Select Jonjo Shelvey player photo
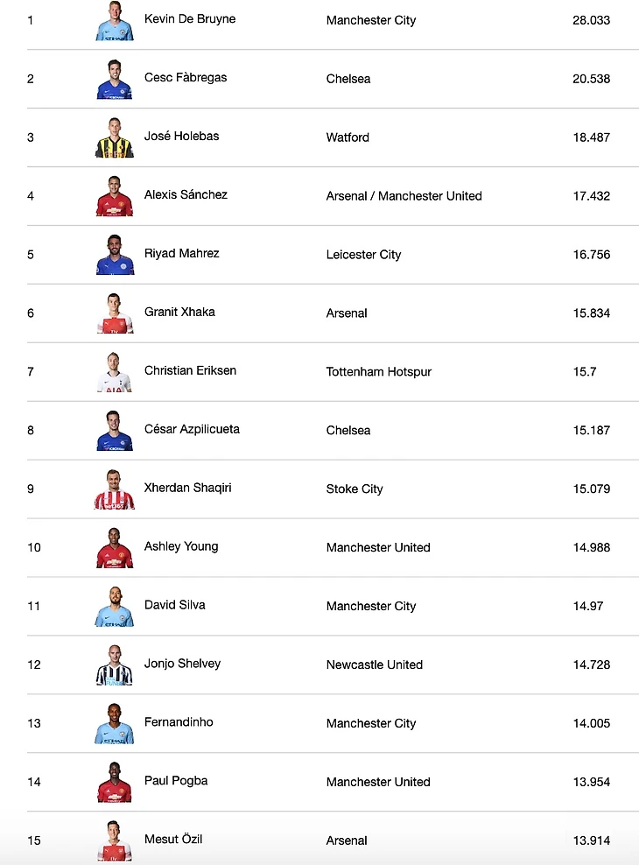 coord(115,665)
